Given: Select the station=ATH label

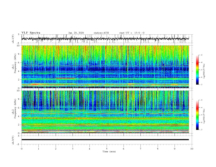Looking at the screenshot, I should (x=101, y=33).
